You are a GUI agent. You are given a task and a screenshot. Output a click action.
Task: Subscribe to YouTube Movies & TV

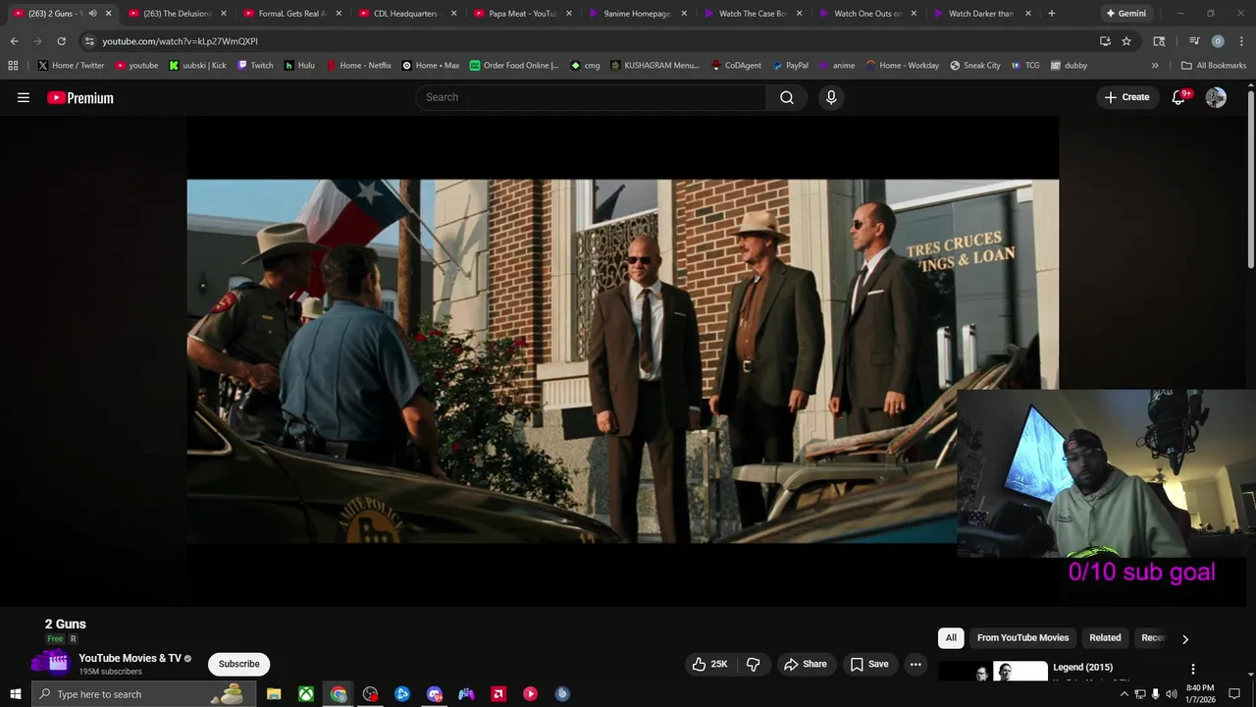[238, 664]
